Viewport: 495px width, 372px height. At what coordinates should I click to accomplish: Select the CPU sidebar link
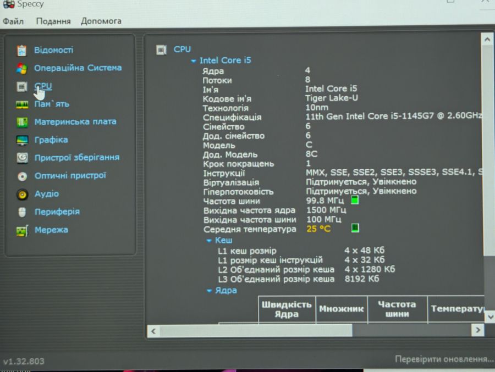43,86
